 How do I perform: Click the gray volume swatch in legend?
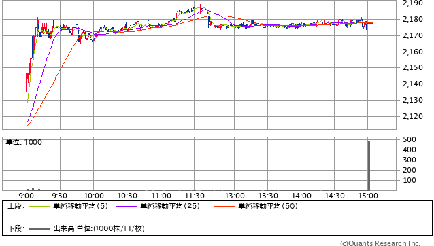39,229
